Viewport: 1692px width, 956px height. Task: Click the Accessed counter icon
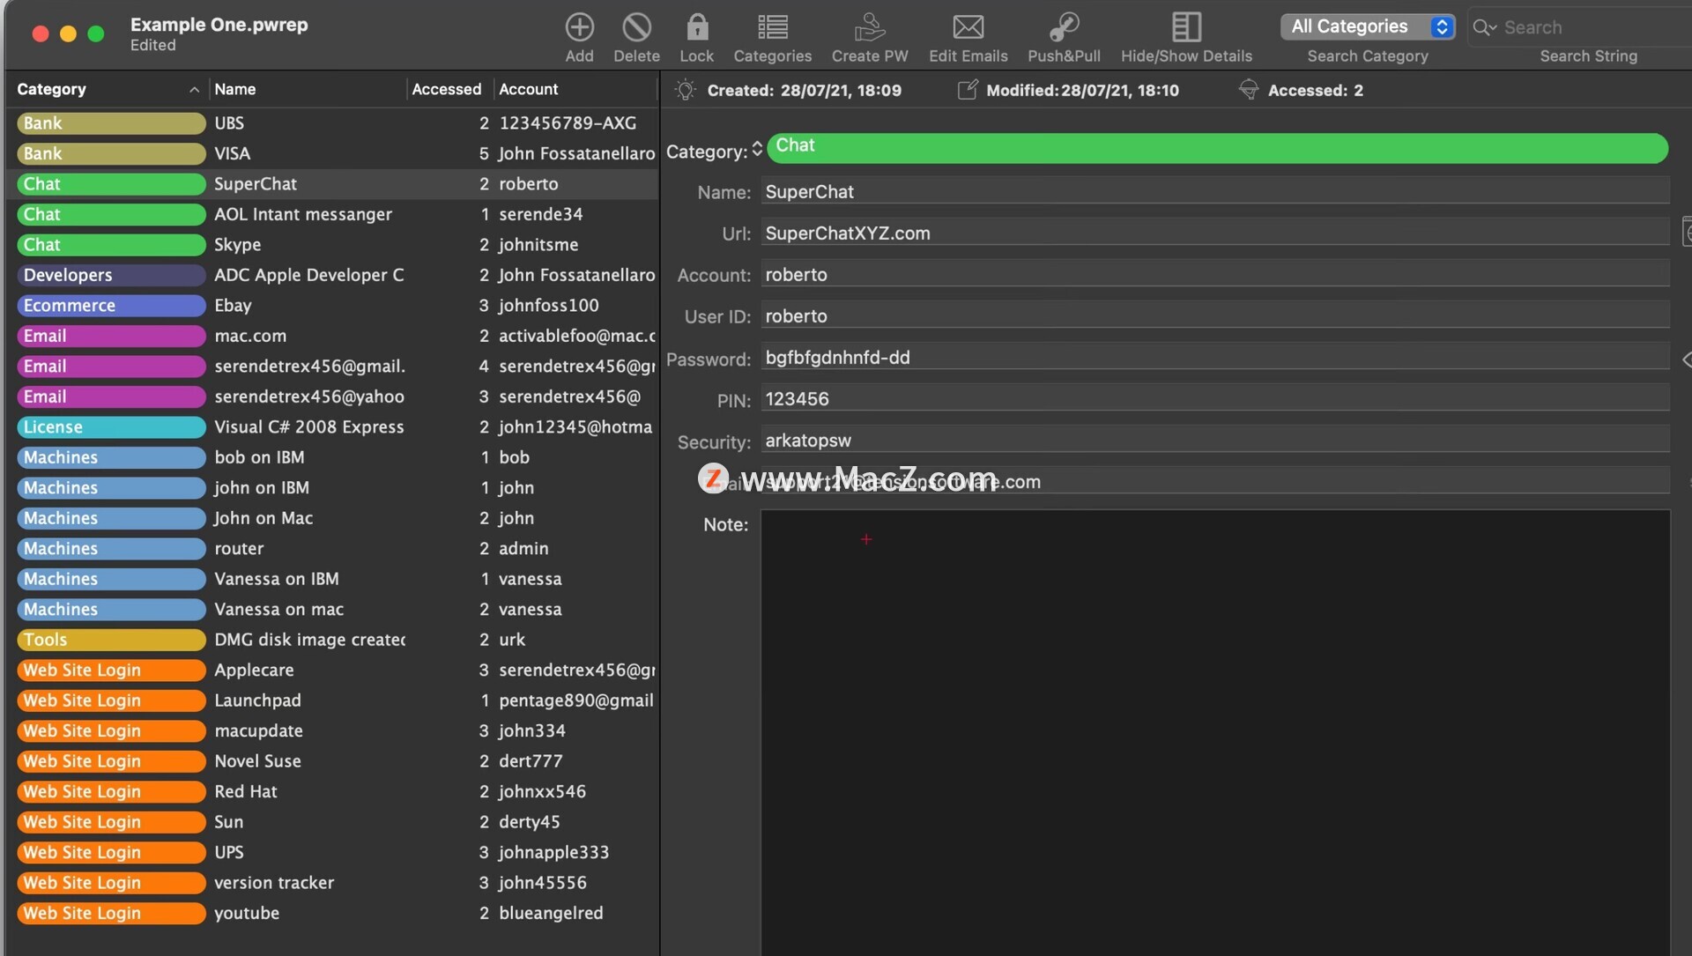click(x=1248, y=90)
